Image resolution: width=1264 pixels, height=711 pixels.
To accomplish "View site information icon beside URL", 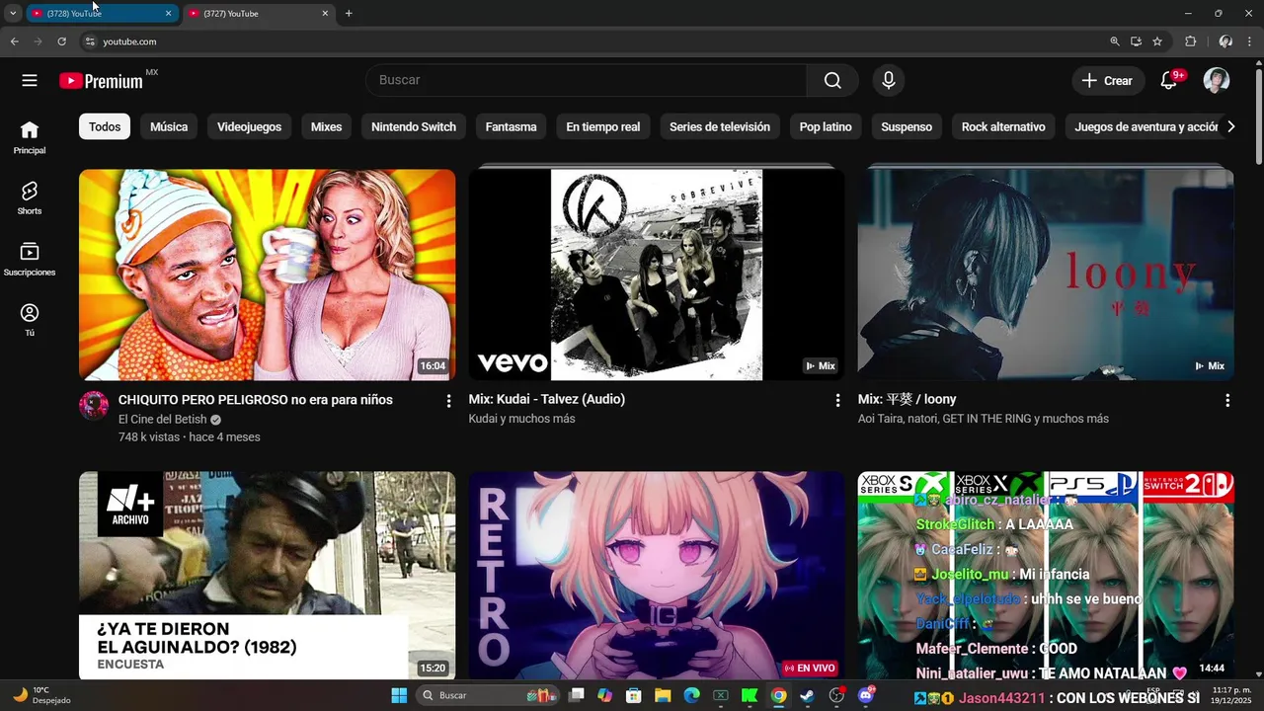I will pos(90,41).
